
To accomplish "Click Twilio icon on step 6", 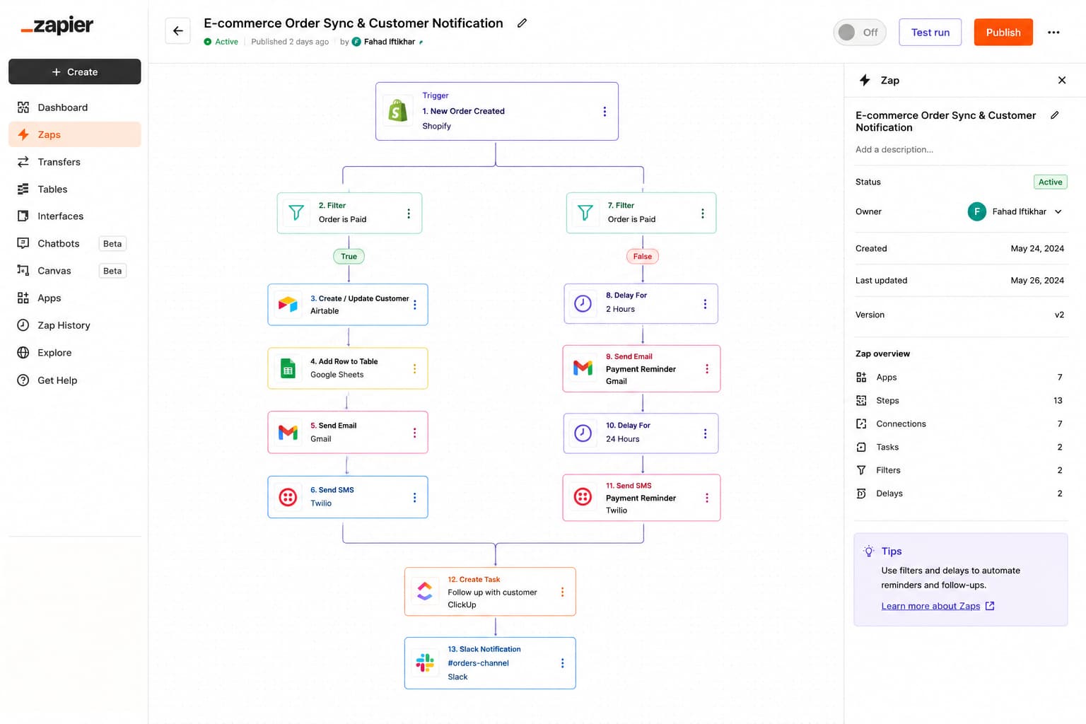I will (288, 497).
